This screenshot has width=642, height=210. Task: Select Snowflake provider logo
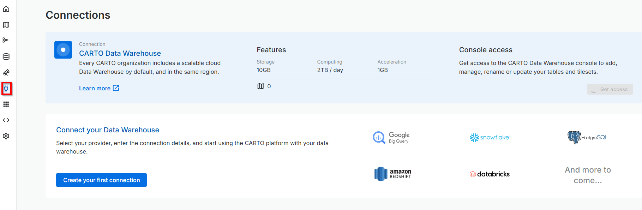[490, 137]
